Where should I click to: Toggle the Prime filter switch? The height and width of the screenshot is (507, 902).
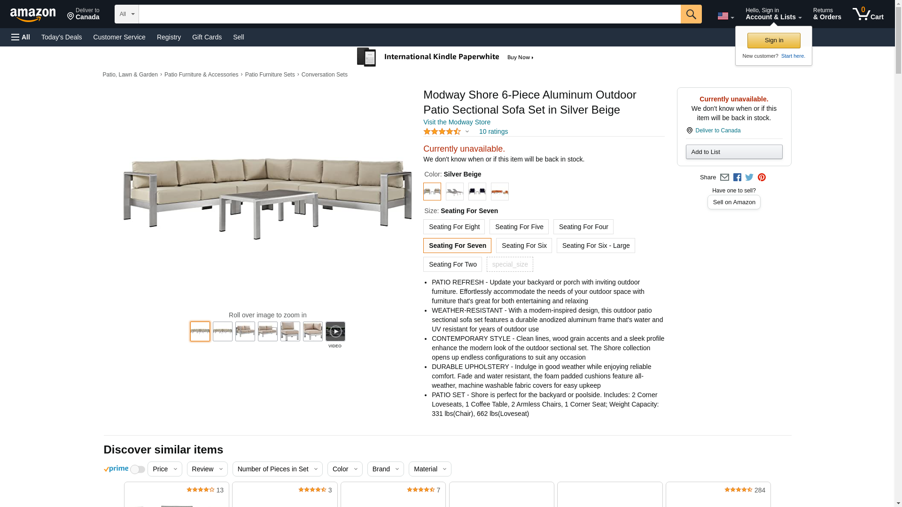[x=137, y=469]
